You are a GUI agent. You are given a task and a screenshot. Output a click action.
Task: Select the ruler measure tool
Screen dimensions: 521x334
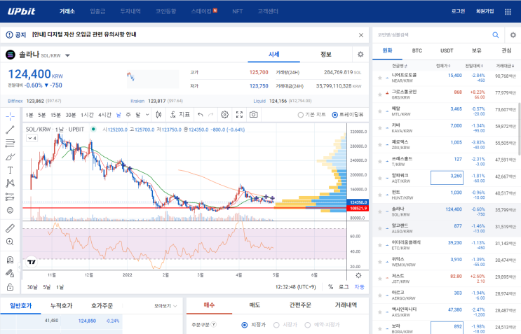(10, 228)
